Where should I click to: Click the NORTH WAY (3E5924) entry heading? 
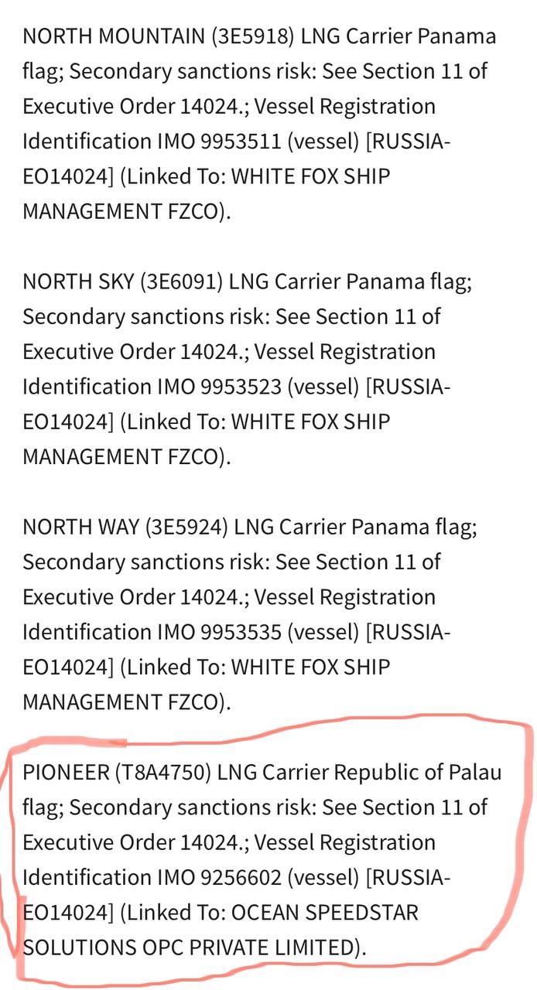(125, 527)
